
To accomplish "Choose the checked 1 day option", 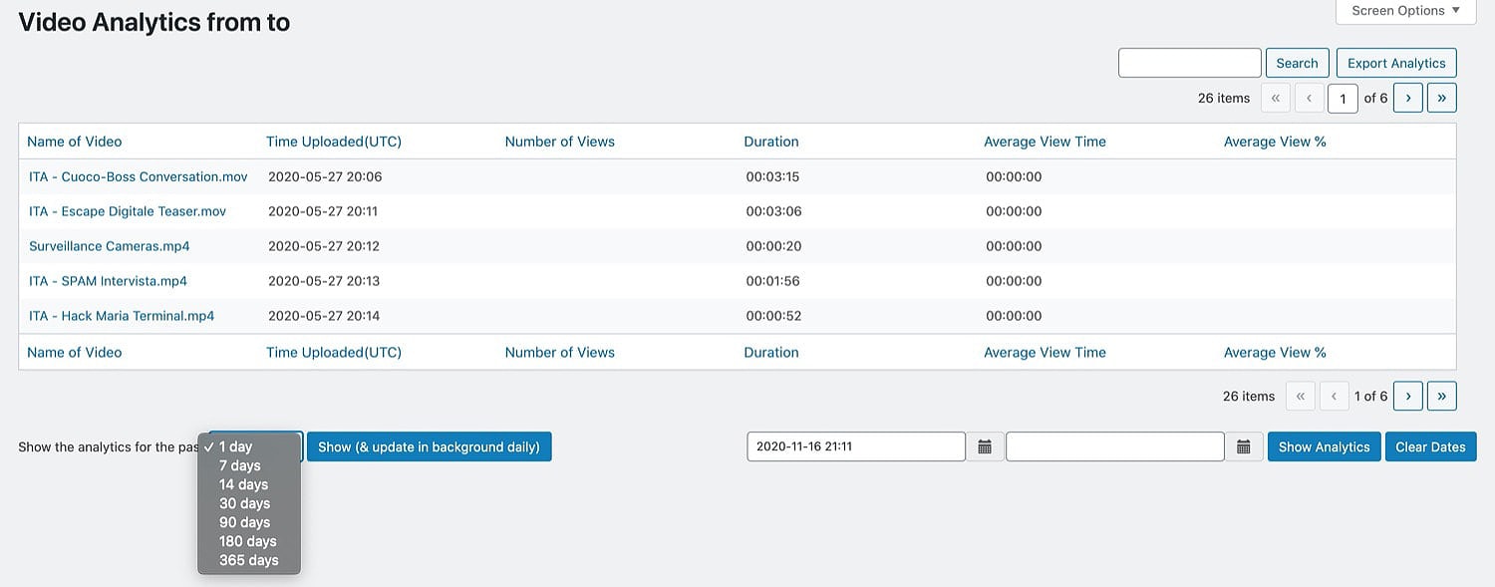I will pos(236,446).
